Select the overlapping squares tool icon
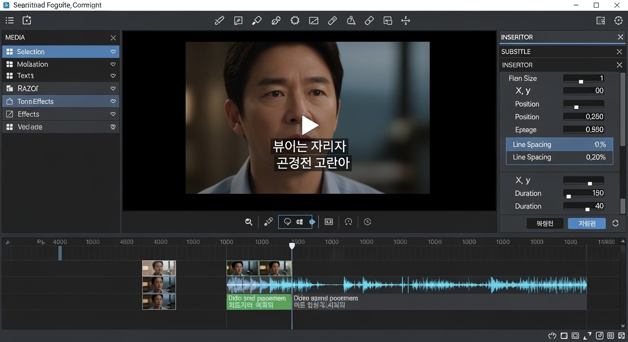 tap(388, 20)
